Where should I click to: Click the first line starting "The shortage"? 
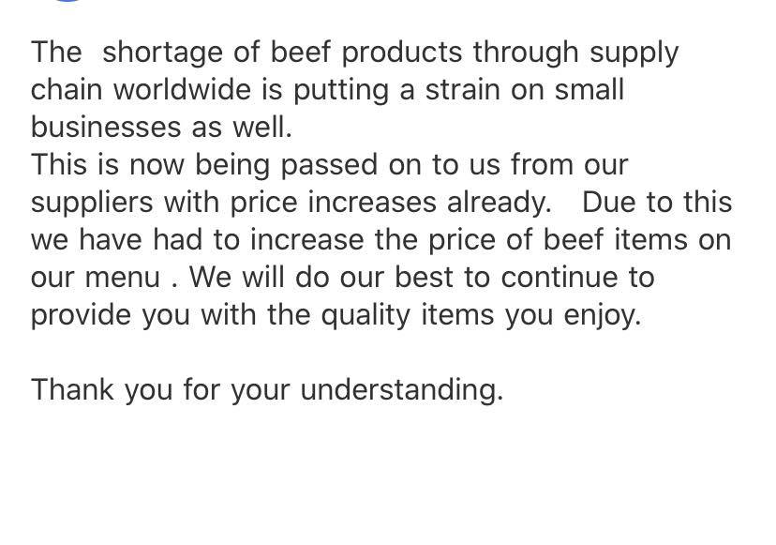(354, 53)
